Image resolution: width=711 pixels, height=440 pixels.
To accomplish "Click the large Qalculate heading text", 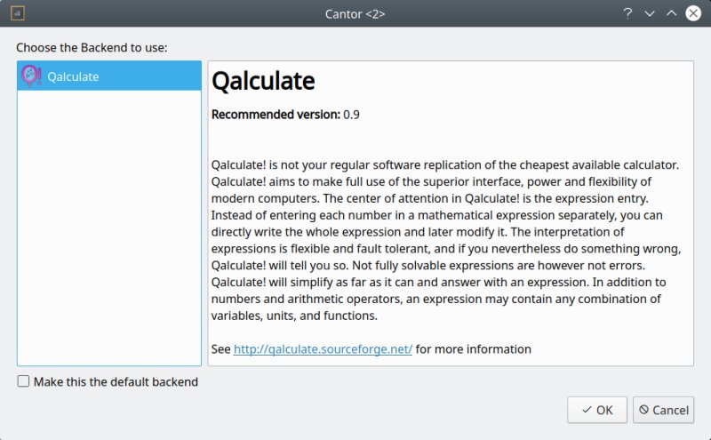I will pyautogui.click(x=263, y=82).
